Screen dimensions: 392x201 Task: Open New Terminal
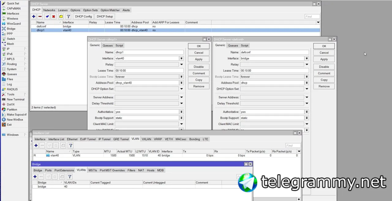(x=16, y=99)
